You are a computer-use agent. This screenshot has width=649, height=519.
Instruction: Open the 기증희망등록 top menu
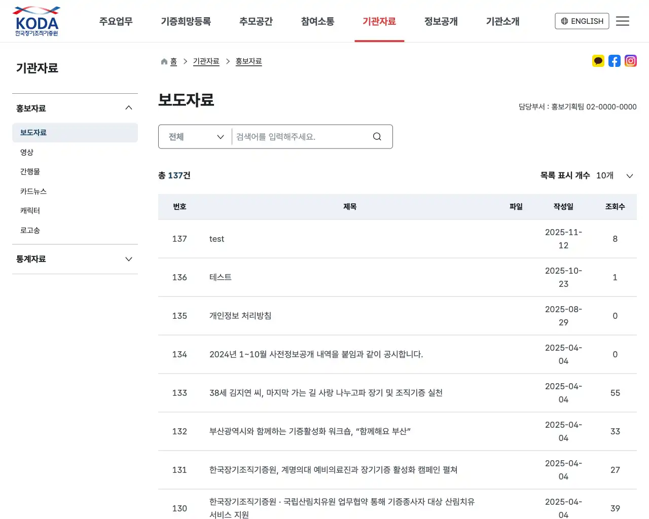(x=186, y=21)
